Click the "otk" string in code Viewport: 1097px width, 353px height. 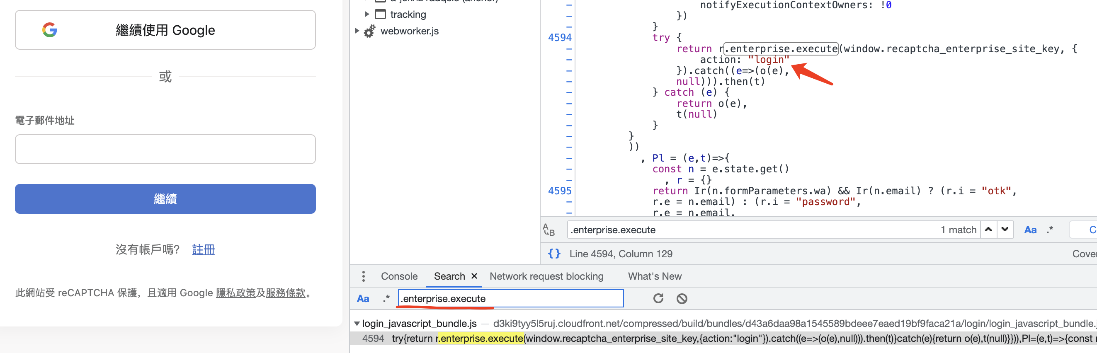pyautogui.click(x=996, y=191)
